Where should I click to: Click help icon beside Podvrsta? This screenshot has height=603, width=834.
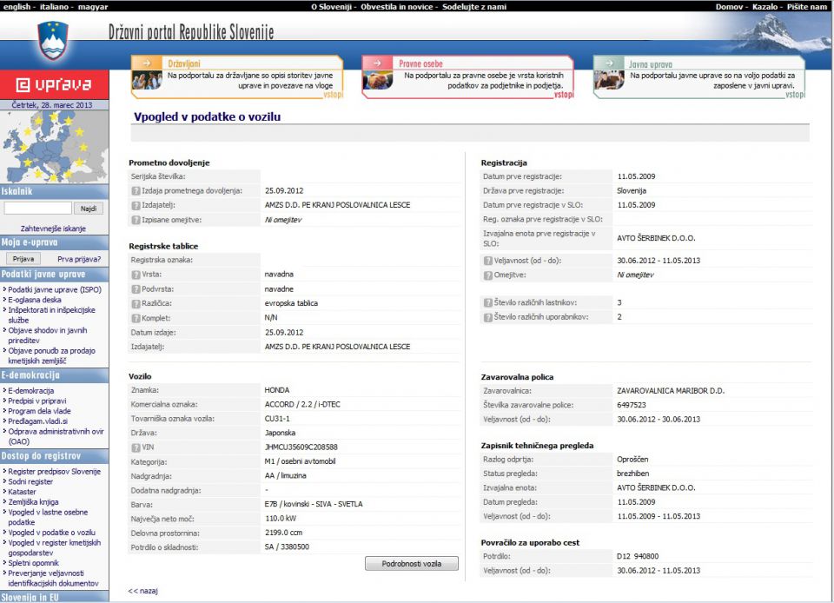(x=136, y=289)
